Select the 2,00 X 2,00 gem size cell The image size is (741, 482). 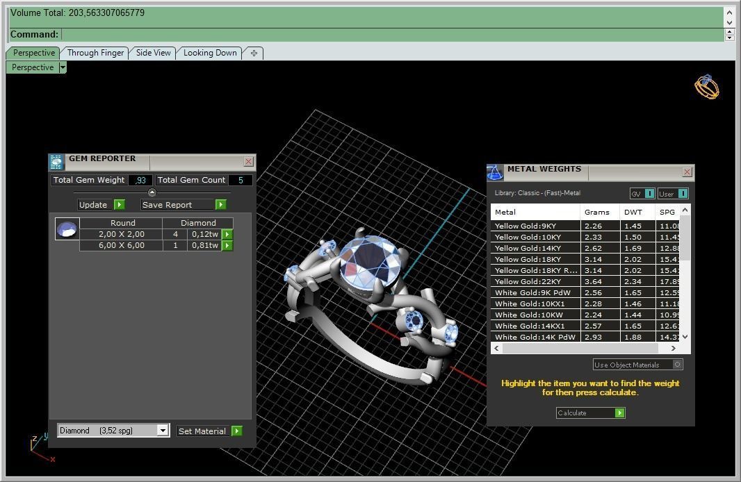click(121, 234)
